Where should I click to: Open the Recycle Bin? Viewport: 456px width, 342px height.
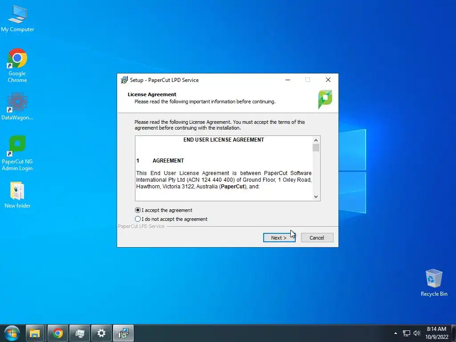tap(434, 283)
